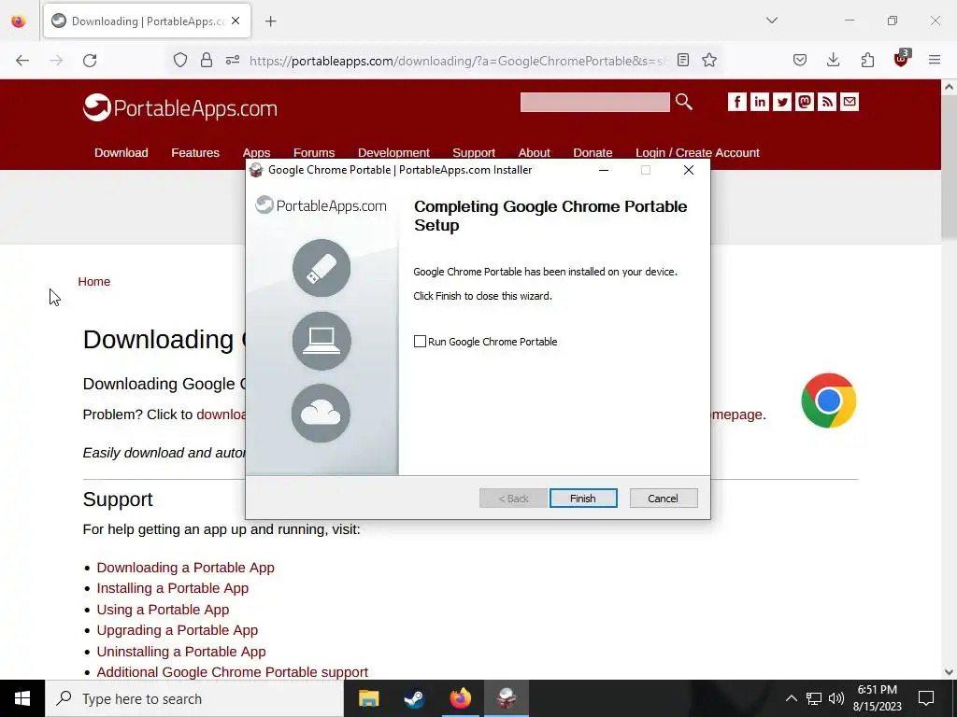Open site permissions icon in address bar
This screenshot has height=717, width=957.
[233, 61]
